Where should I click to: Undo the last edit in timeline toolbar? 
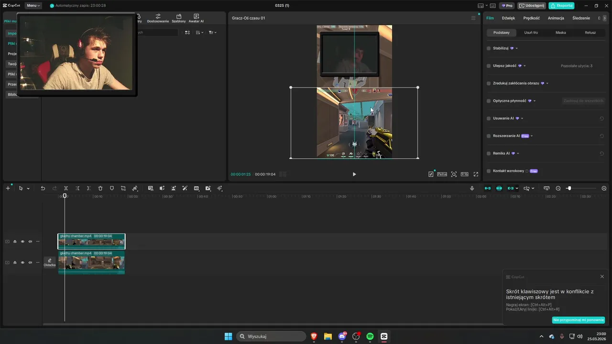(x=43, y=188)
